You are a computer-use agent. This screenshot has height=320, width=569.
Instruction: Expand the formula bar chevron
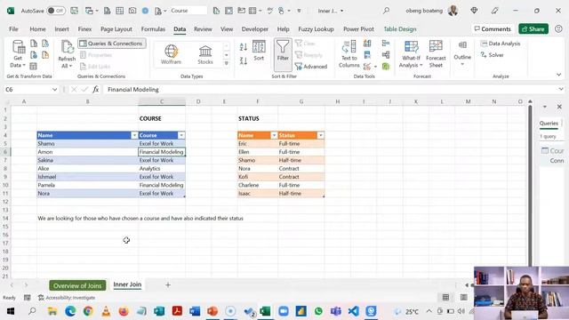(x=561, y=89)
